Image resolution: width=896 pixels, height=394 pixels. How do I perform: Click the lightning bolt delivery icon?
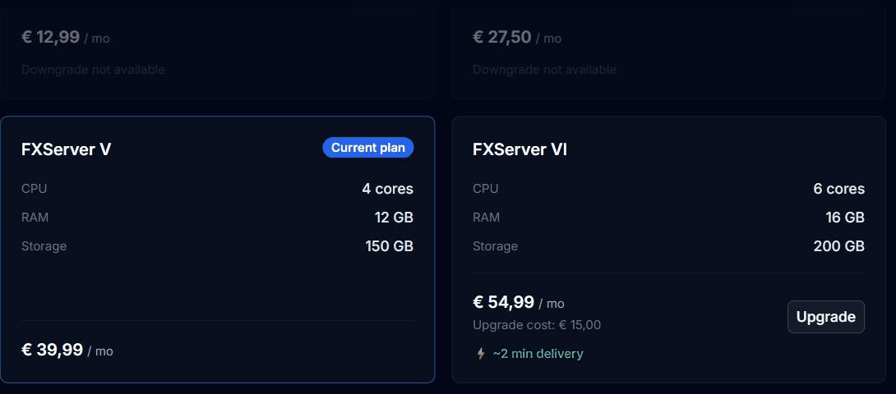tap(481, 354)
